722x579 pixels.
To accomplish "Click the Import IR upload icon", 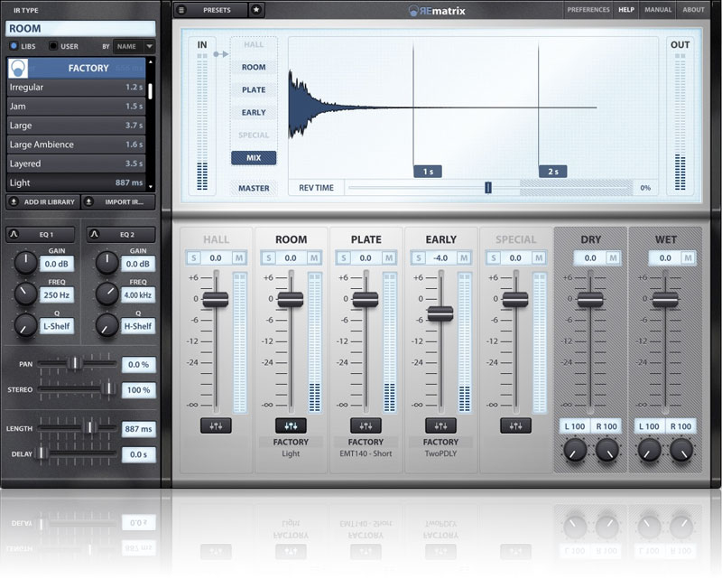I will (x=88, y=202).
